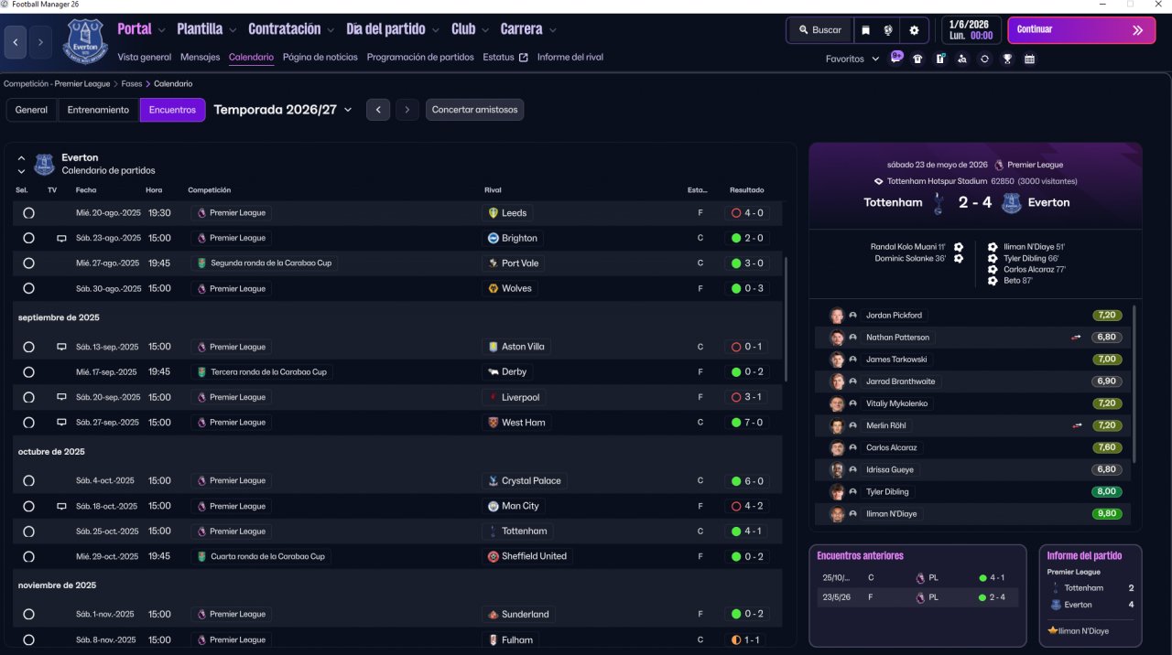Open the Club menu dropdown

470,29
